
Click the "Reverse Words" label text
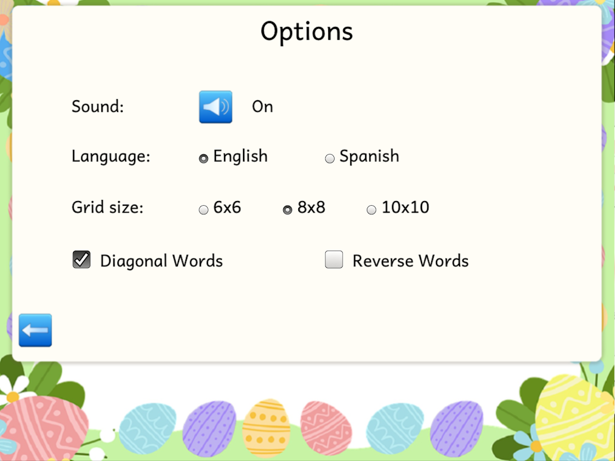[x=411, y=261]
